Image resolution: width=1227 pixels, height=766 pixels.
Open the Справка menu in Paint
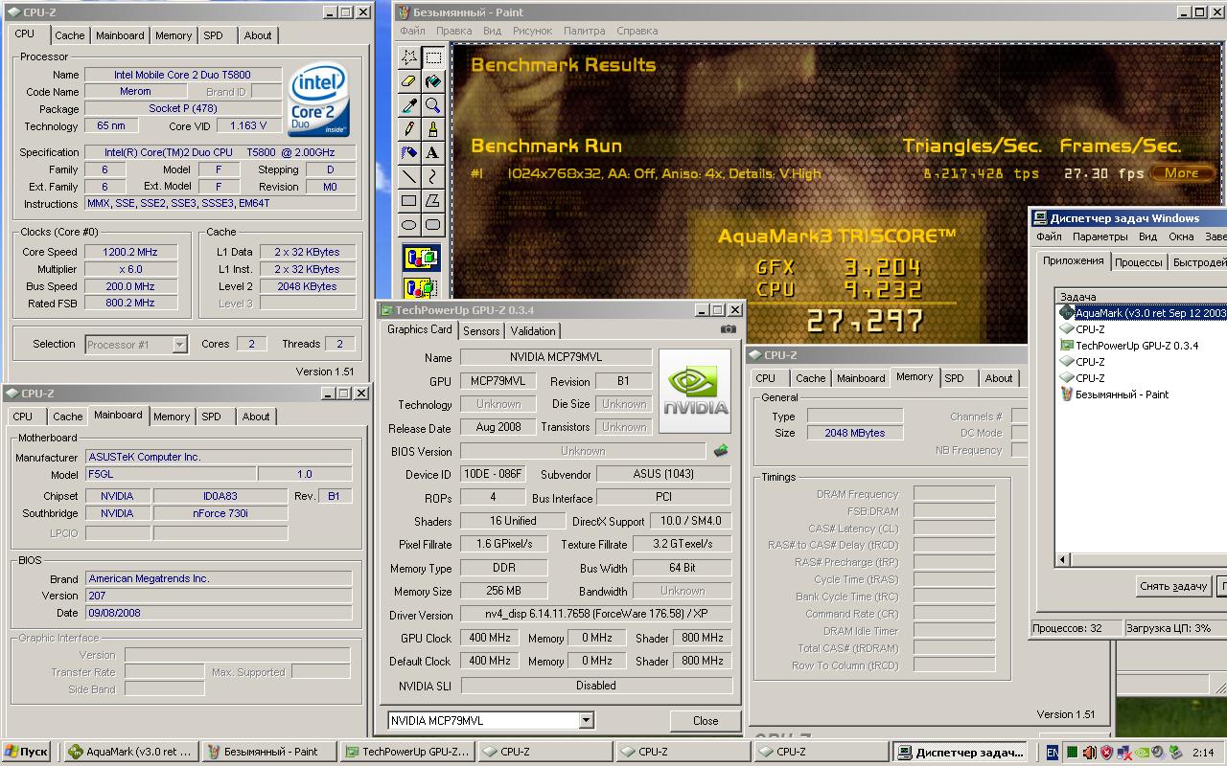pos(637,31)
